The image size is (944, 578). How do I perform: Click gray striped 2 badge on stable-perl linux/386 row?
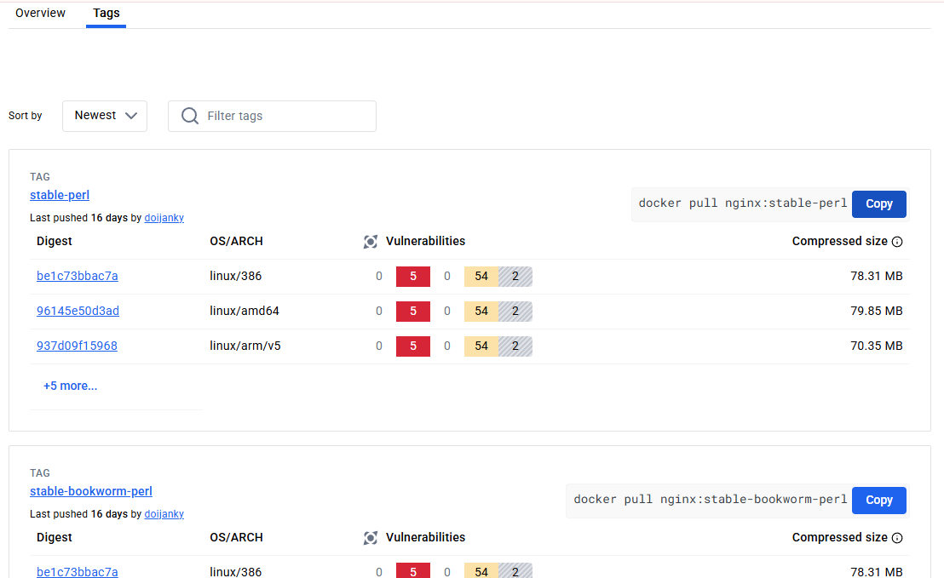tap(515, 276)
